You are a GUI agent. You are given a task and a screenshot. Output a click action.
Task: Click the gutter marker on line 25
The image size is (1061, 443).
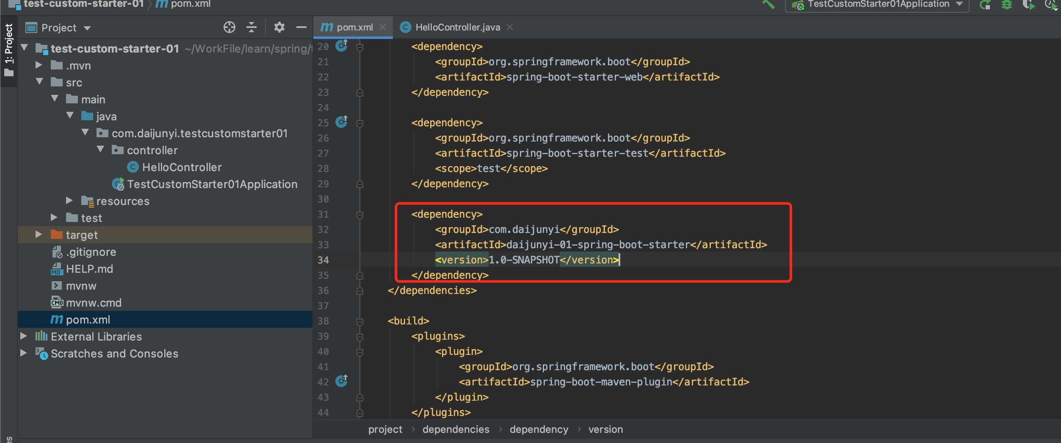pos(342,122)
